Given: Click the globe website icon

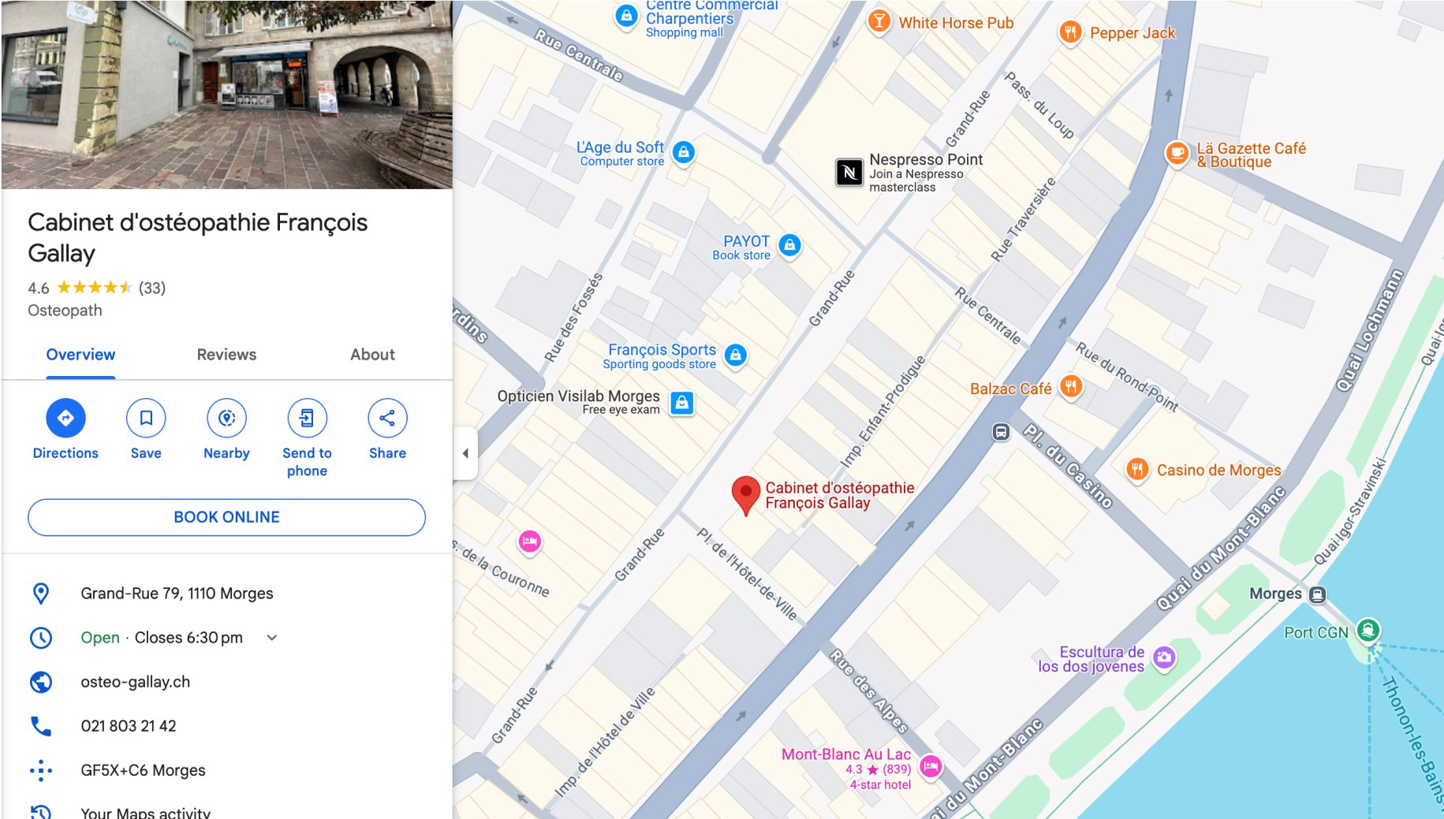Looking at the screenshot, I should (x=41, y=682).
